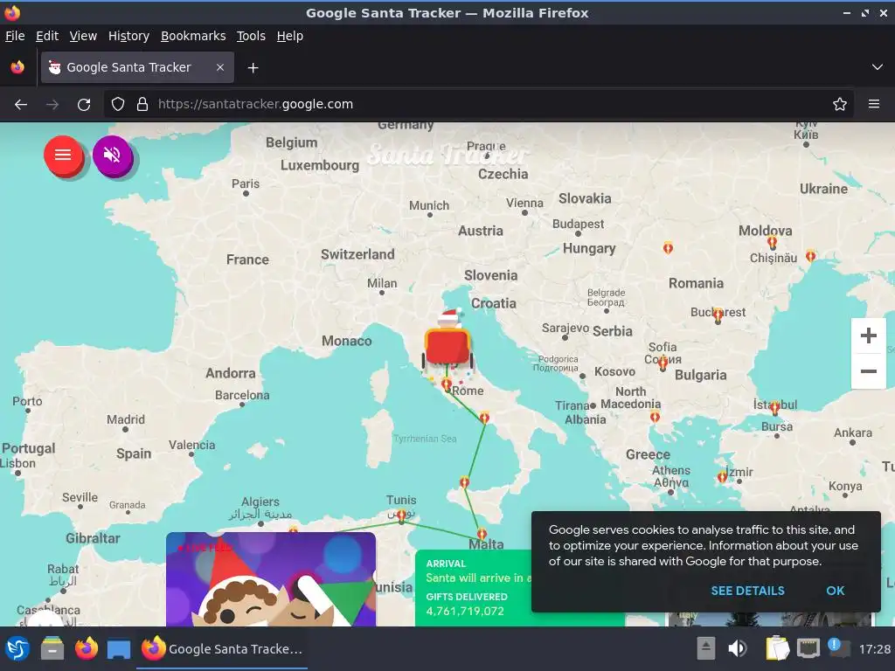Open Firefox View pinned icon
The width and height of the screenshot is (895, 671).
pyautogui.click(x=17, y=67)
